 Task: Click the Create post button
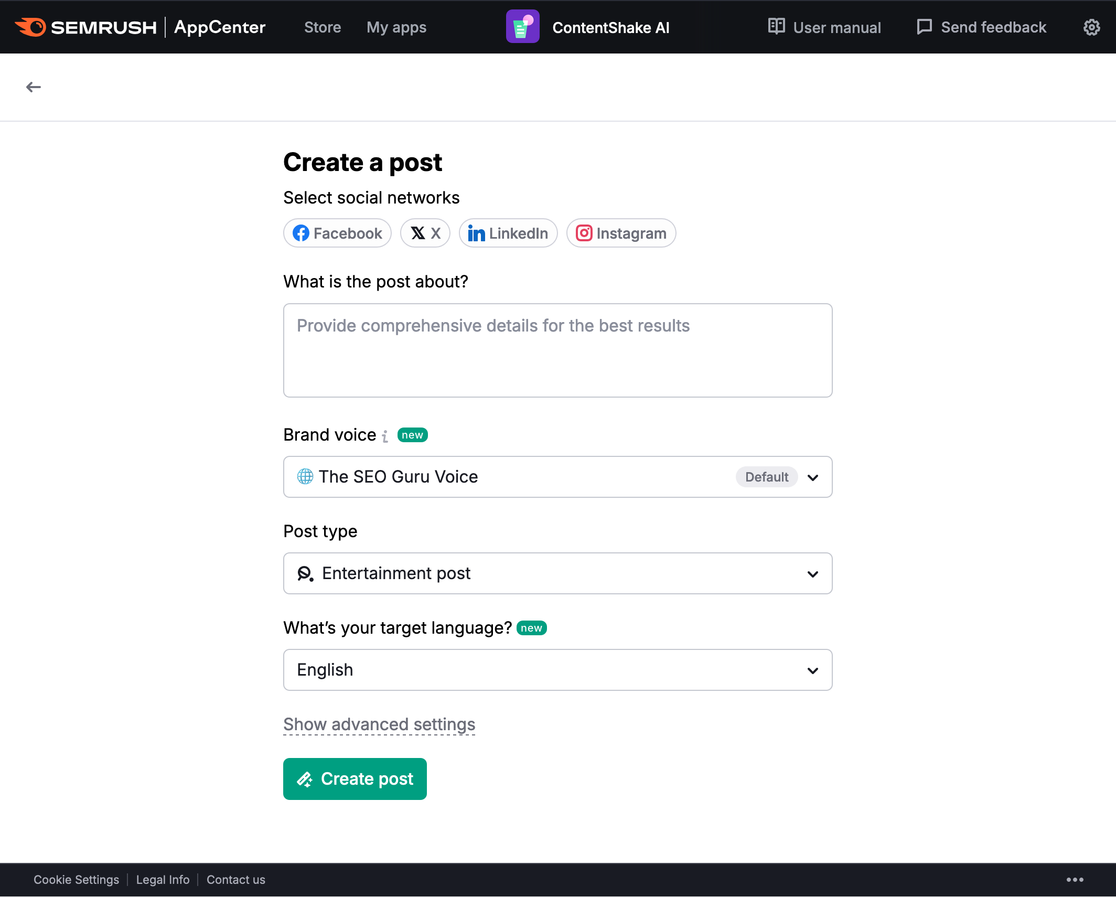click(355, 779)
